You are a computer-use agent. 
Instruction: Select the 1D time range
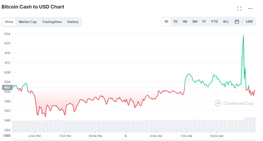pyautogui.click(x=166, y=21)
